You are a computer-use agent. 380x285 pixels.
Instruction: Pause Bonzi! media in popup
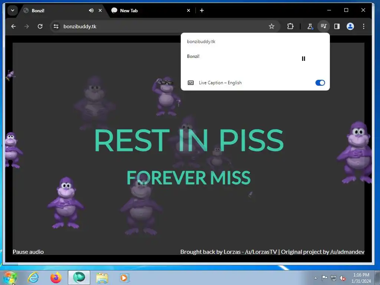[x=304, y=59]
